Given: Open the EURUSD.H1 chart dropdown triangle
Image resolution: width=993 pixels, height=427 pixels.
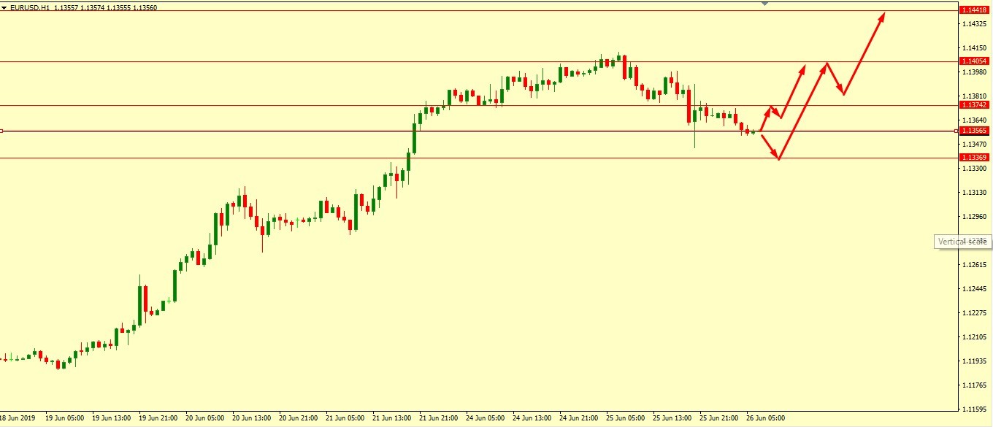Looking at the screenshot, I should (x=4, y=7).
